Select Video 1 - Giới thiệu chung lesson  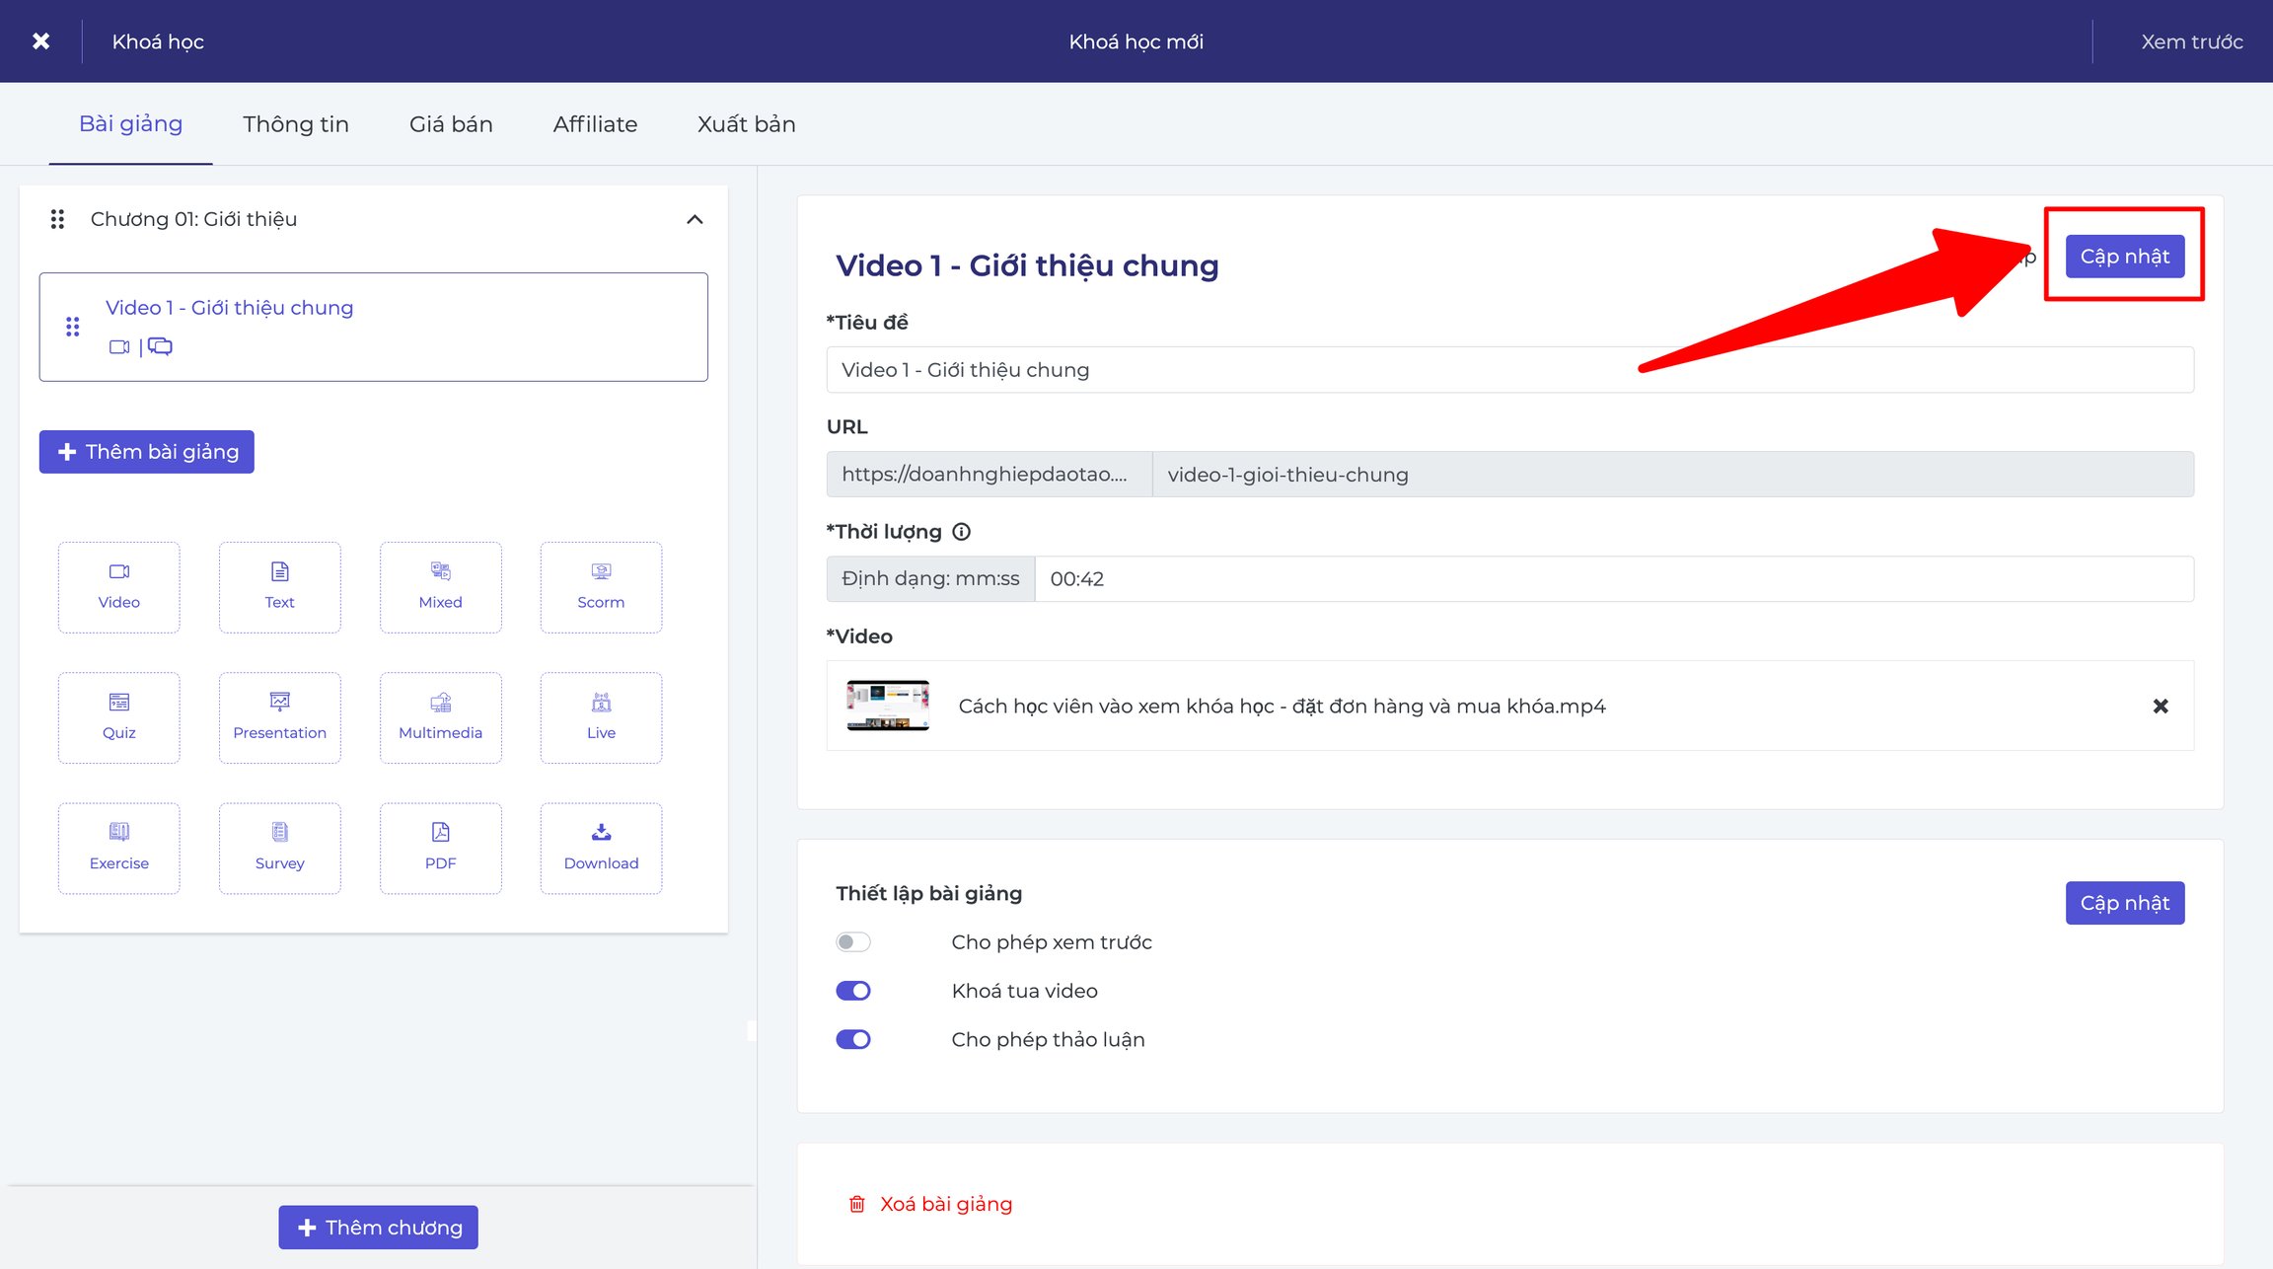[x=373, y=327]
